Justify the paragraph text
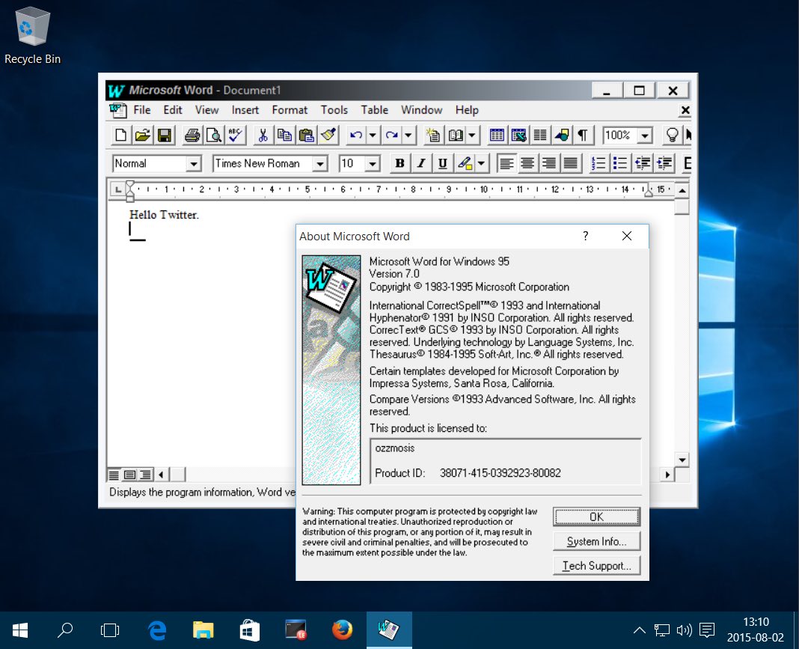This screenshot has width=799, height=649. (x=570, y=163)
